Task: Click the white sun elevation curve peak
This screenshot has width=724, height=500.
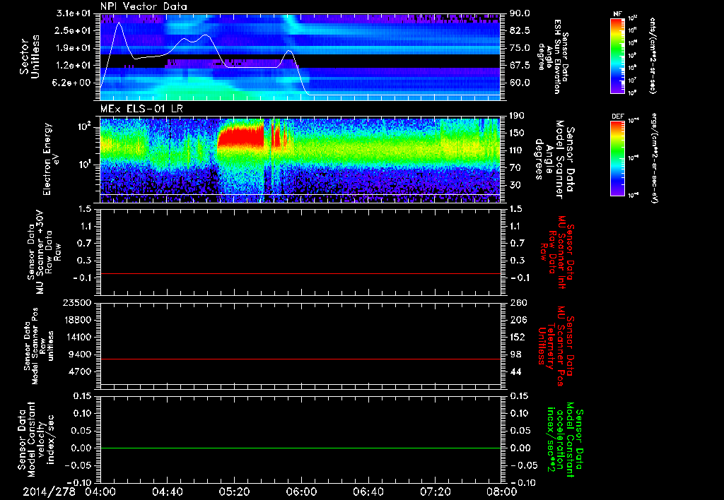Action: click(x=119, y=23)
